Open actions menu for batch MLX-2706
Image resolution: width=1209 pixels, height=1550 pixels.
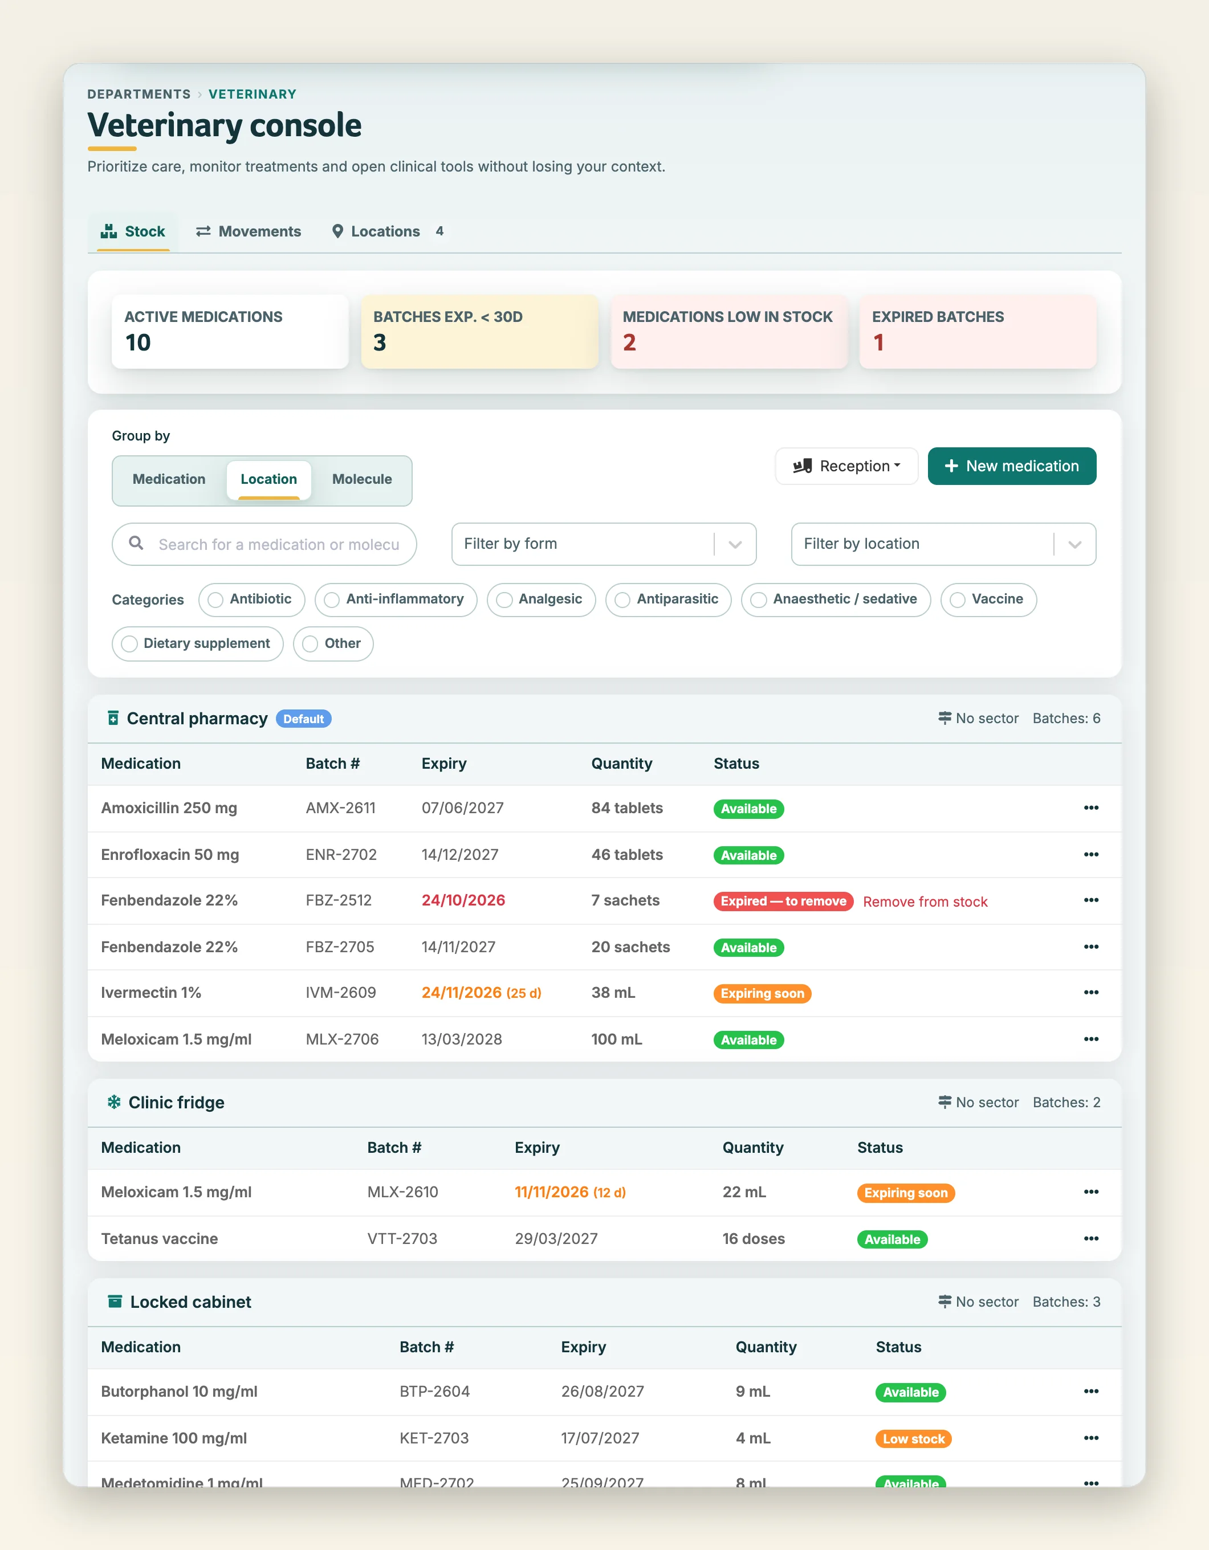(1090, 1039)
